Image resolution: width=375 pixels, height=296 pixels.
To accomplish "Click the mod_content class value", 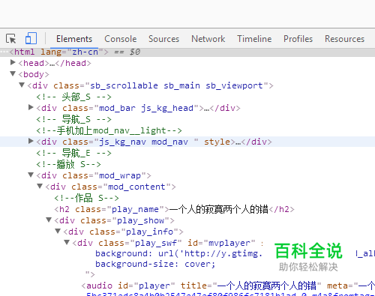I will (x=136, y=187).
